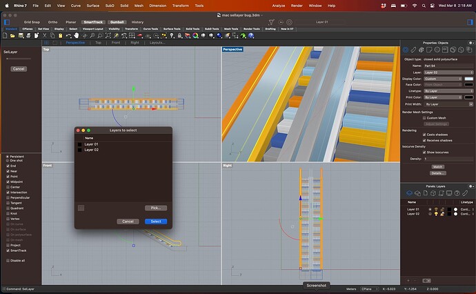Open the Layers stack icon in Panels
476x294 pixels.
click(409, 193)
